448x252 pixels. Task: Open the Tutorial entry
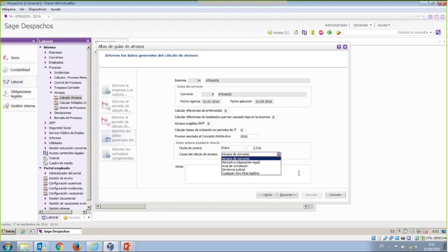[54, 158]
